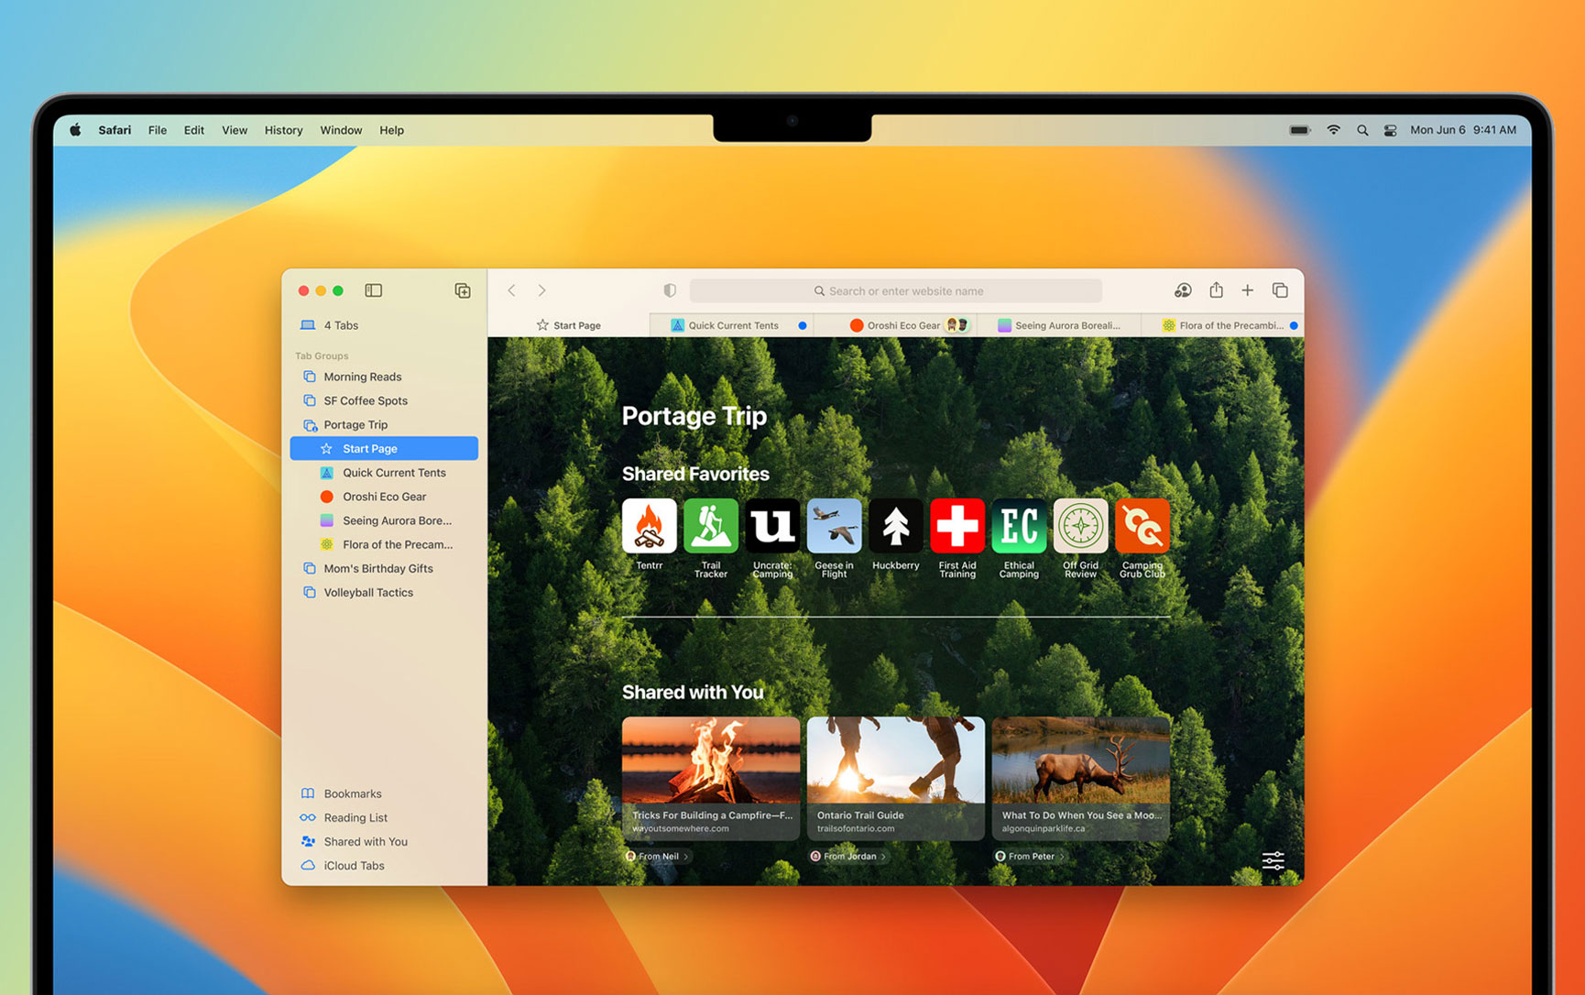Open the campfire tricks shared article
Viewport: 1585px width, 995px height.
point(711,778)
